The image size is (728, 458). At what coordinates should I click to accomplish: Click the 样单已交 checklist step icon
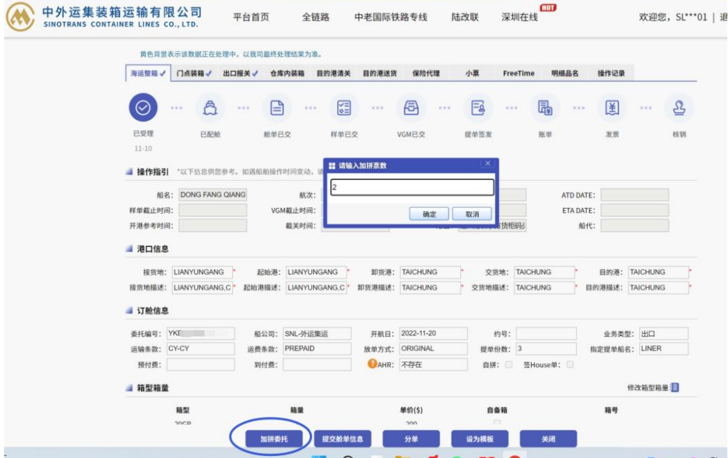pos(344,108)
